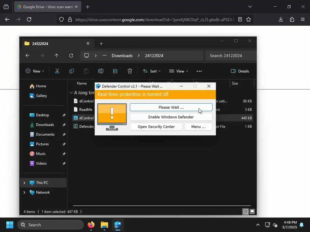Image resolution: width=310 pixels, height=232 pixels.
Task: Expand Network in navigation pane
Action: tap(24, 192)
